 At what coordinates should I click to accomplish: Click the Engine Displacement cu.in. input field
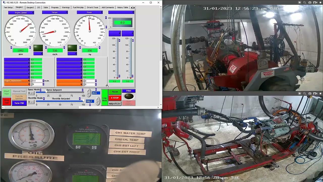click(37, 81)
